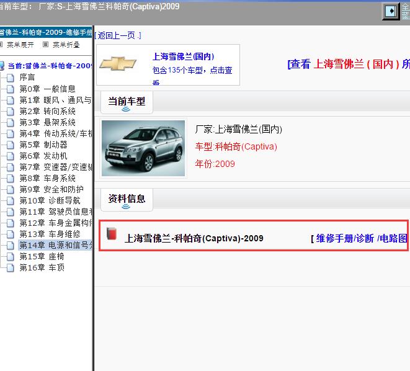Click page icon beside 第4章

tap(10, 133)
